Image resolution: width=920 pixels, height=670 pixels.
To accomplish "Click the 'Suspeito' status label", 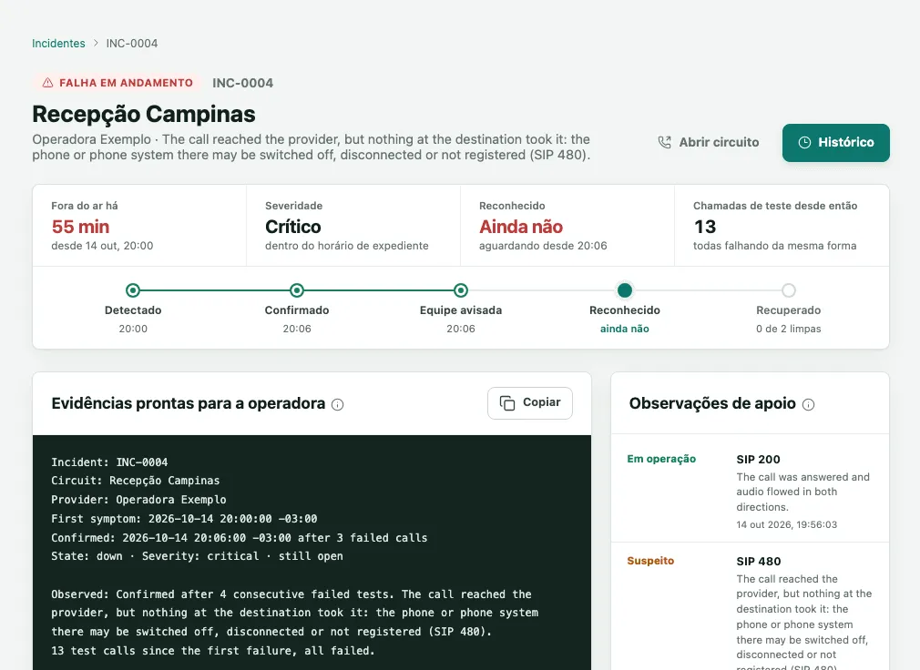I will 650,561.
